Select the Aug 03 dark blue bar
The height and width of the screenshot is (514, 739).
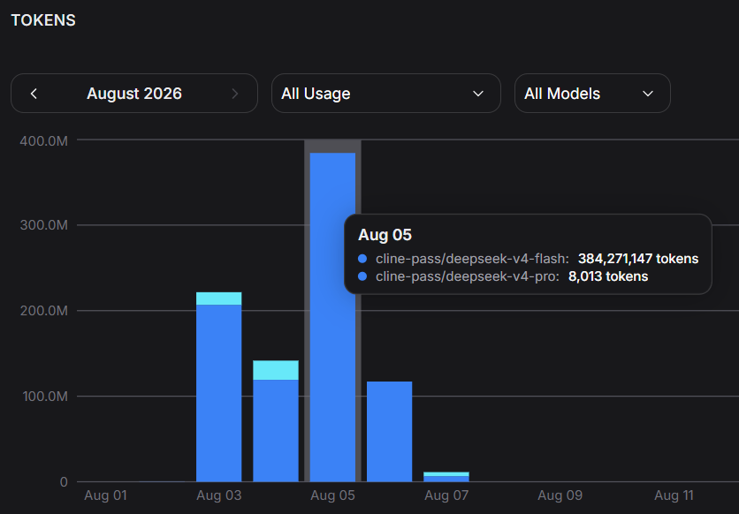[x=218, y=393]
